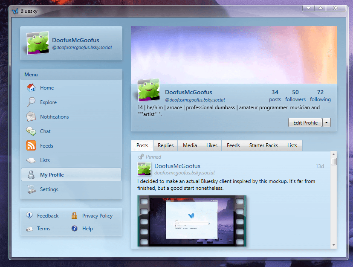The width and height of the screenshot is (353, 267).
Task: View the Privacy Policy lock icon
Action: click(x=74, y=215)
